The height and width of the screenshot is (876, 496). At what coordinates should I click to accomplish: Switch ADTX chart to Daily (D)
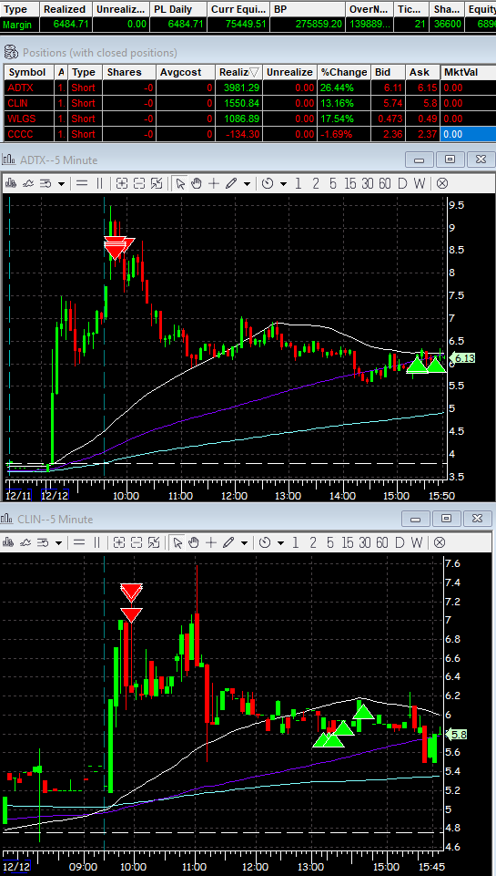(x=402, y=183)
